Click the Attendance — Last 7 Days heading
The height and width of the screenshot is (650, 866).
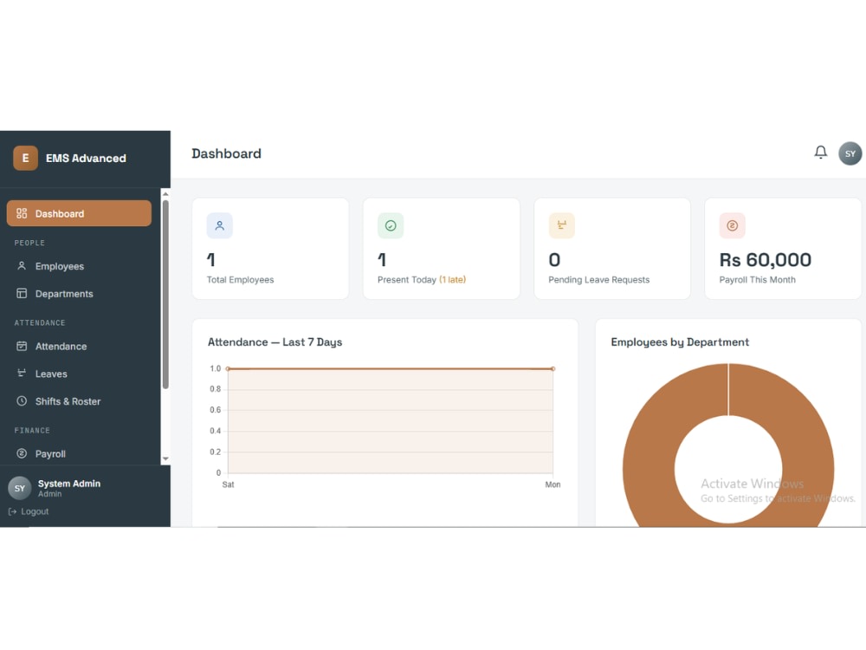click(x=275, y=342)
